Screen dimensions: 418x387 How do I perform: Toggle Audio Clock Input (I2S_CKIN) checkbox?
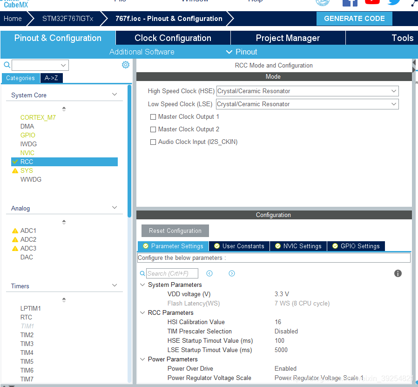tap(153, 142)
